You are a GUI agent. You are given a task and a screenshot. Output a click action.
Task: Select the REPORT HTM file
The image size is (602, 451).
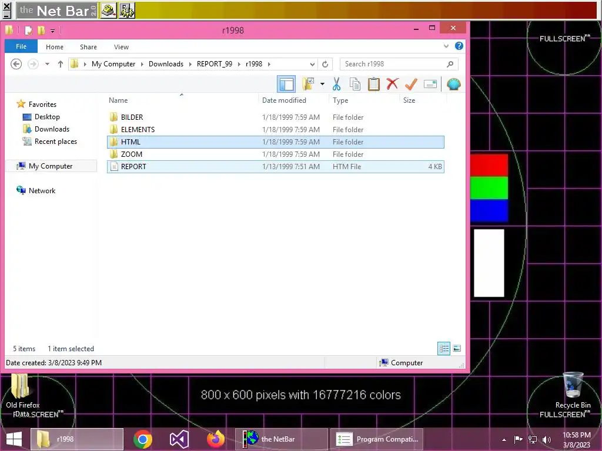276,166
